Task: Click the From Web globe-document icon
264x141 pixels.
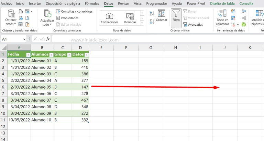Action: [x=21, y=18]
